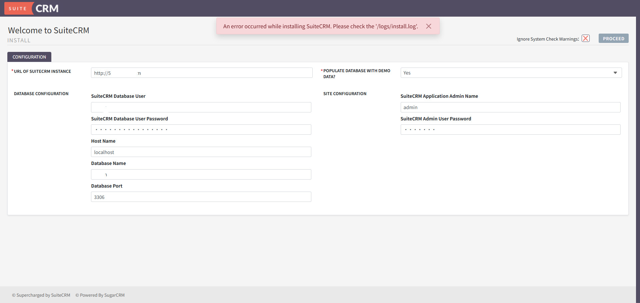Image resolution: width=640 pixels, height=303 pixels.
Task: Click the PROCEED button
Action: pyautogui.click(x=613, y=38)
